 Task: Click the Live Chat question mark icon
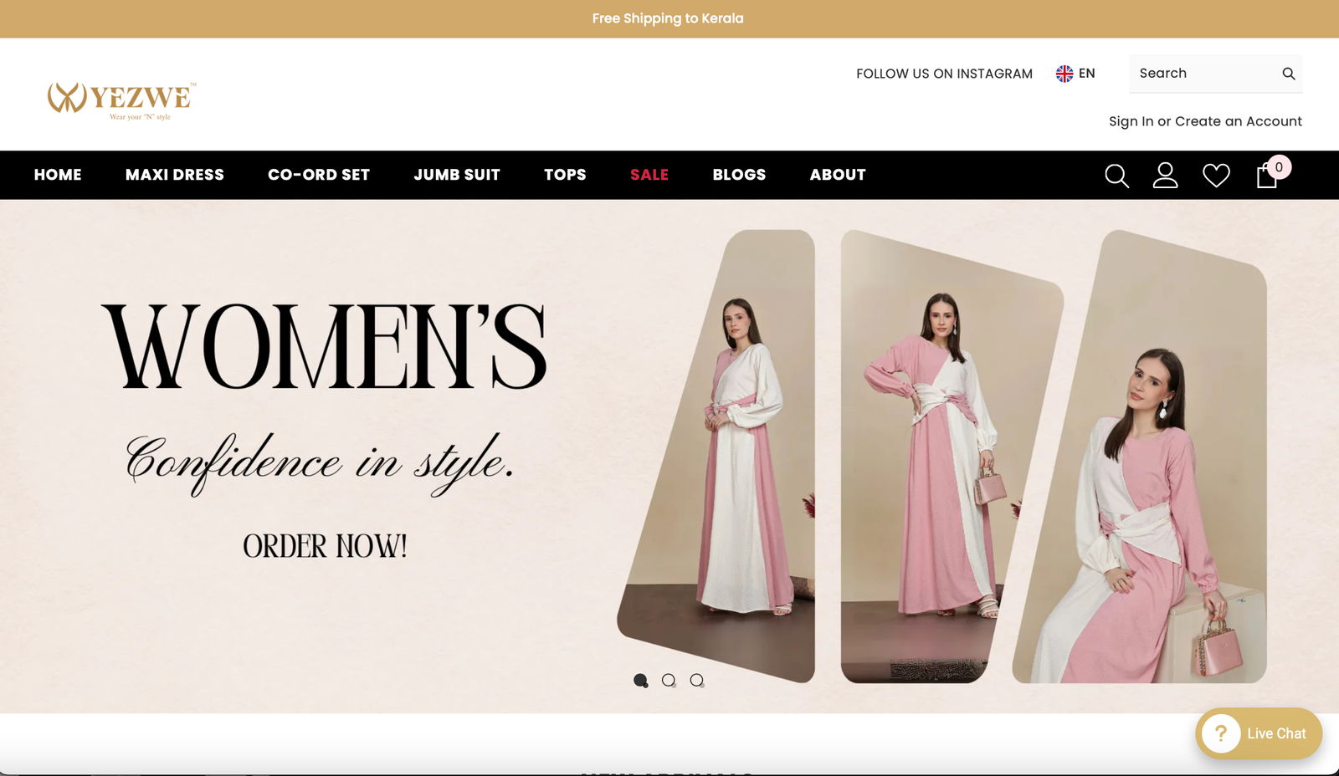coord(1221,733)
